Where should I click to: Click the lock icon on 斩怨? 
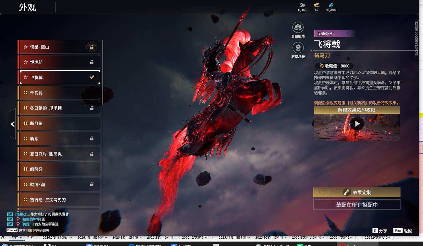tap(92, 139)
